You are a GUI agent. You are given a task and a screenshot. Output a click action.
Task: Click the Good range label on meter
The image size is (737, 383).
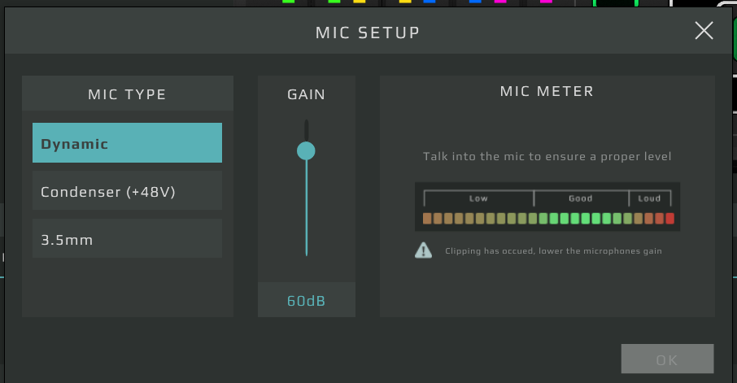(x=581, y=198)
